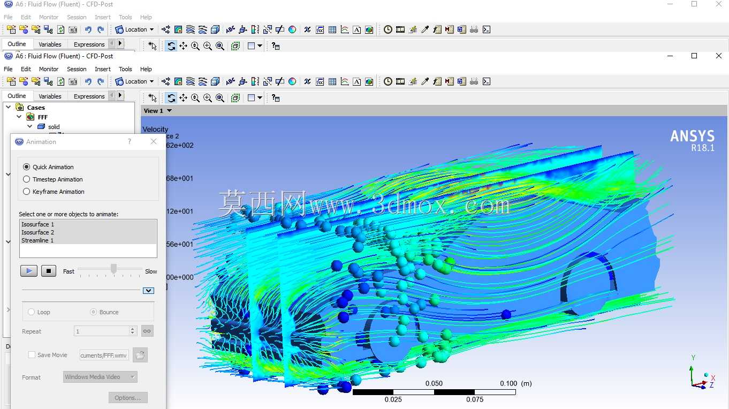Insert a Legend from front window toolbar

pos(255,81)
